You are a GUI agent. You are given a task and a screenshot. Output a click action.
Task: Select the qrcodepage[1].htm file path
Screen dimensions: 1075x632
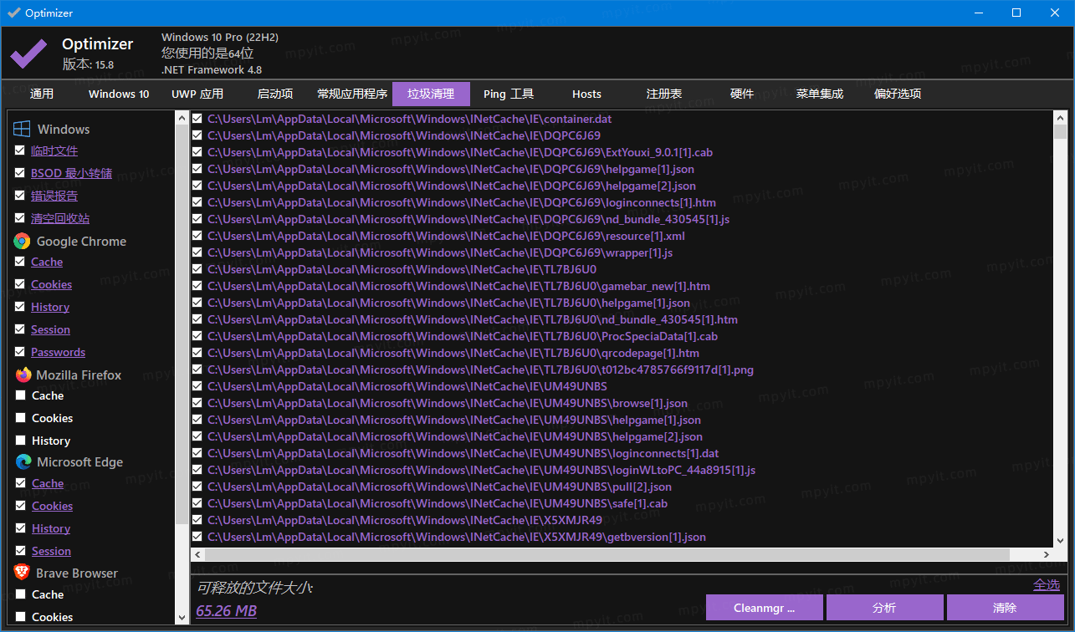point(453,353)
